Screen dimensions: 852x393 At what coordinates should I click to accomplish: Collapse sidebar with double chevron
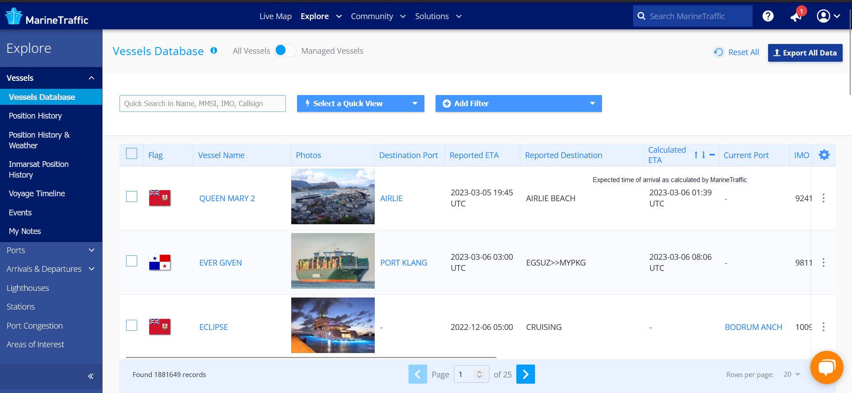(91, 376)
